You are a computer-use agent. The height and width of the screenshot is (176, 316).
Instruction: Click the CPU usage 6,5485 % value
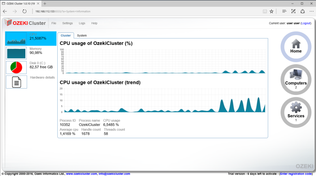pyautogui.click(x=111, y=125)
